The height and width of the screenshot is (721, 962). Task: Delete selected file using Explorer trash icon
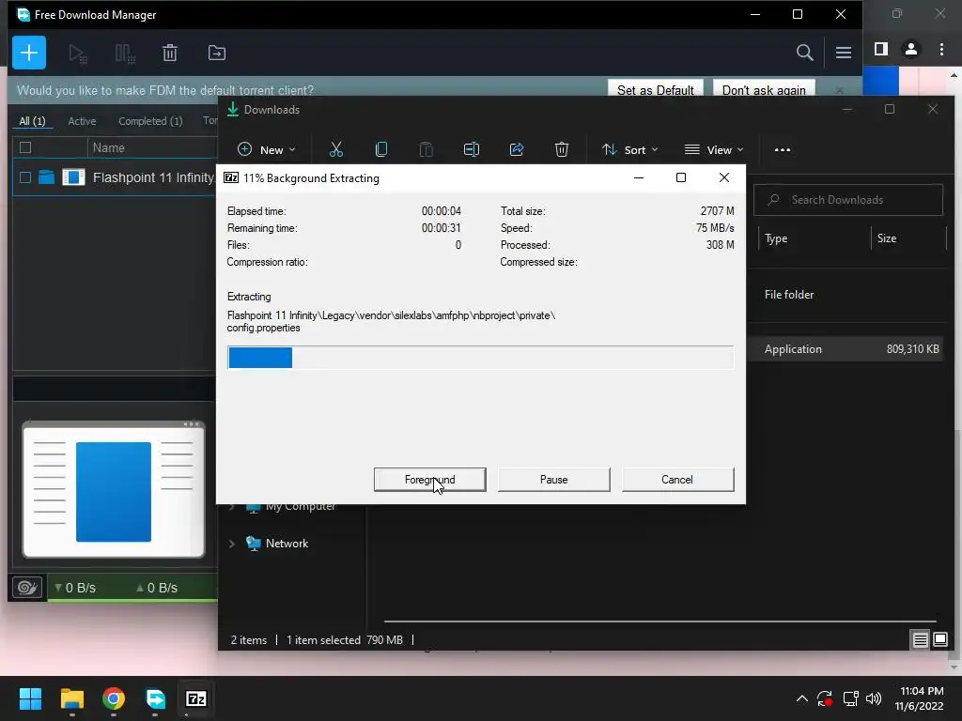(562, 149)
